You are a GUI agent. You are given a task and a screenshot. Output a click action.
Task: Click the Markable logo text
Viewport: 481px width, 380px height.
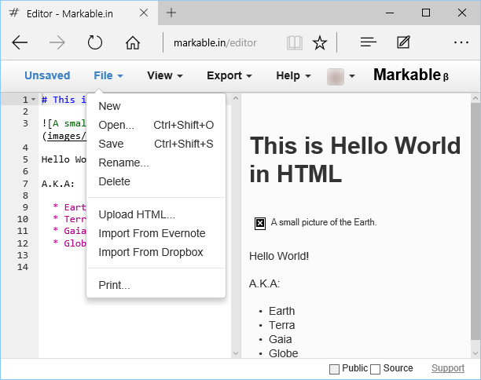click(411, 75)
